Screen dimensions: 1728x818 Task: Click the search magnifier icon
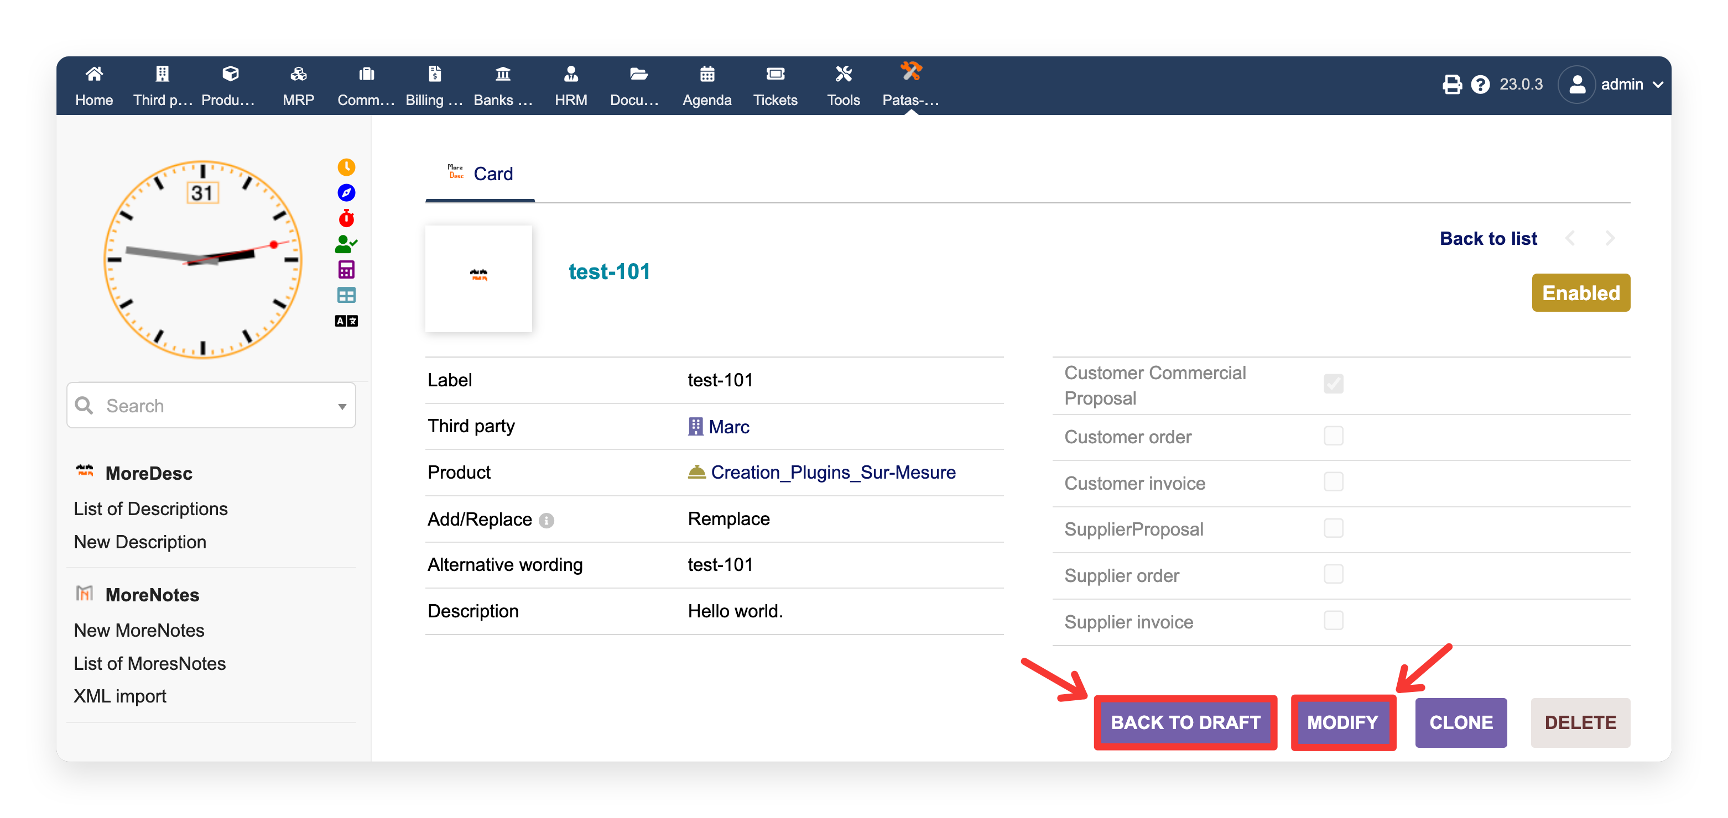pos(84,405)
